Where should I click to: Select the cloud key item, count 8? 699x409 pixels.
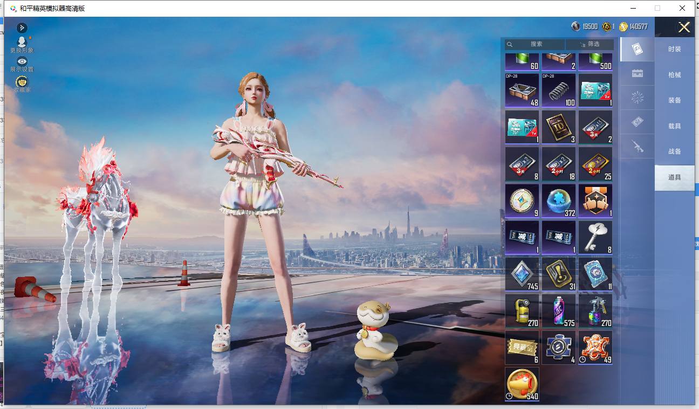coord(595,237)
